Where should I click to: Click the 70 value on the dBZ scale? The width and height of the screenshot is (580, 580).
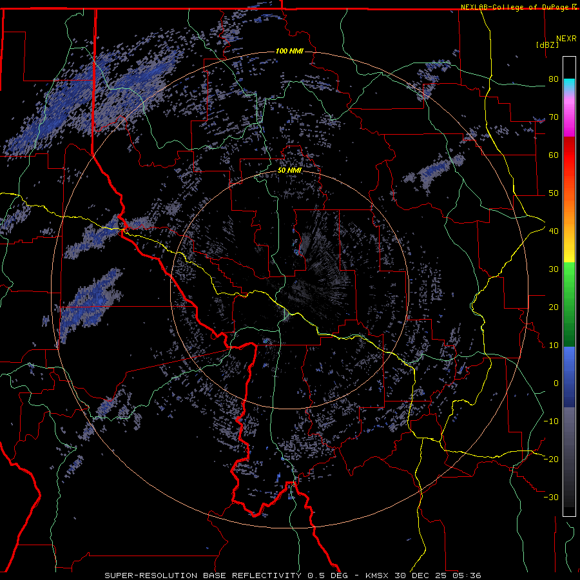554,117
